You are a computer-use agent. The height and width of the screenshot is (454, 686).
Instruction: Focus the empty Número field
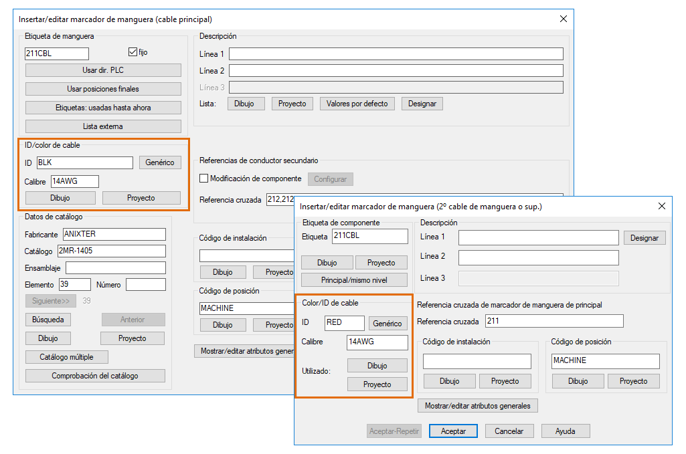tap(146, 284)
